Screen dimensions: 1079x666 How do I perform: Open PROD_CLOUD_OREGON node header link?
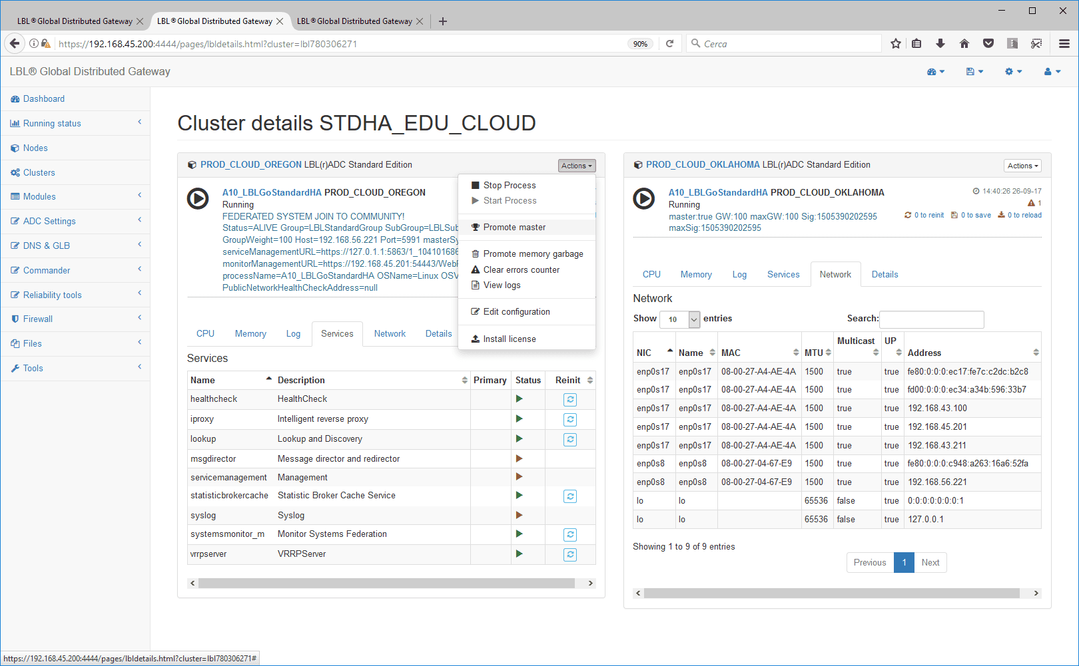pos(251,164)
